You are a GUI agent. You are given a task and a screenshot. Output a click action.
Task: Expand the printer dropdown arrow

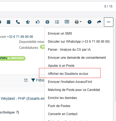81,22
